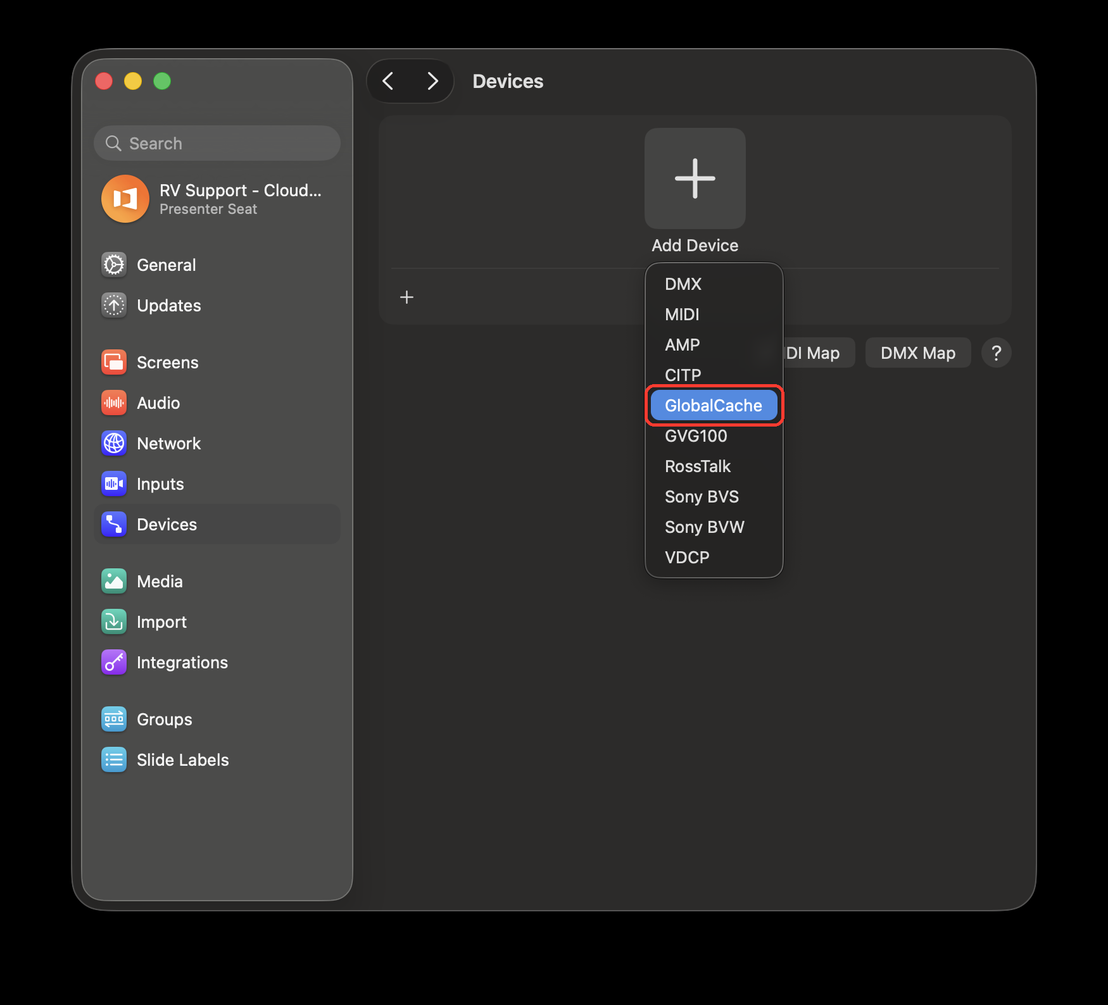Select AMP in the device menu
The height and width of the screenshot is (1005, 1108).
tap(714, 345)
